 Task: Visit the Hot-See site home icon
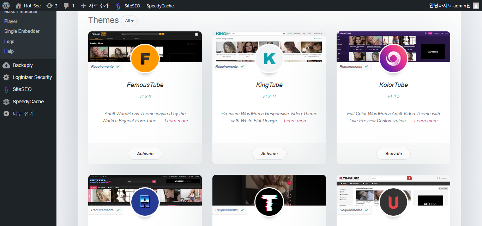18,6
